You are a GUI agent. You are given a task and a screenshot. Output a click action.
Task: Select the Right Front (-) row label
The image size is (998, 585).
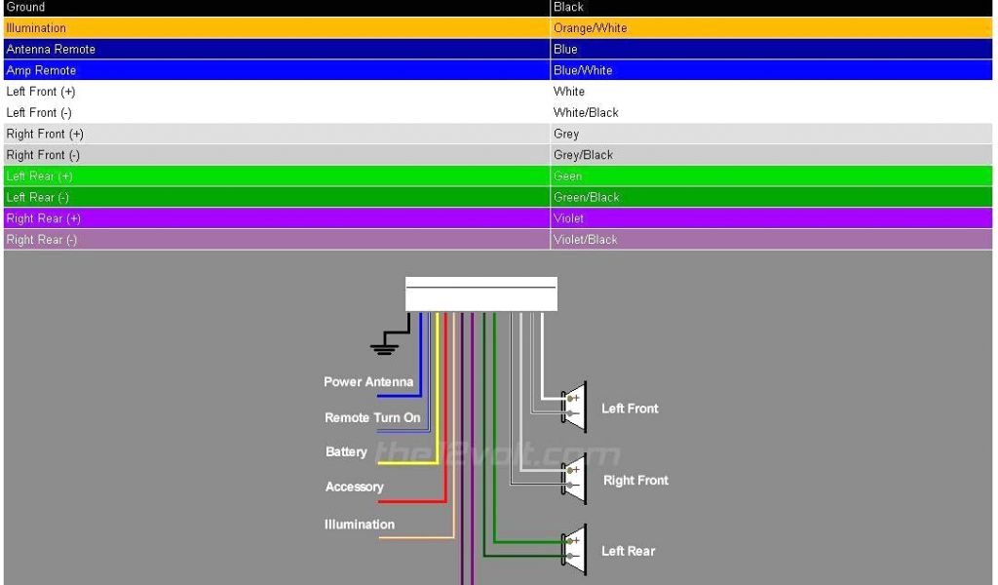(x=43, y=155)
